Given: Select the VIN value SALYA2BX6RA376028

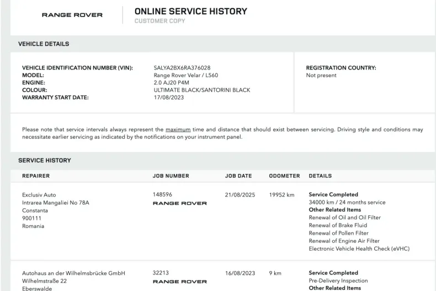Looking at the screenshot, I should [x=182, y=68].
